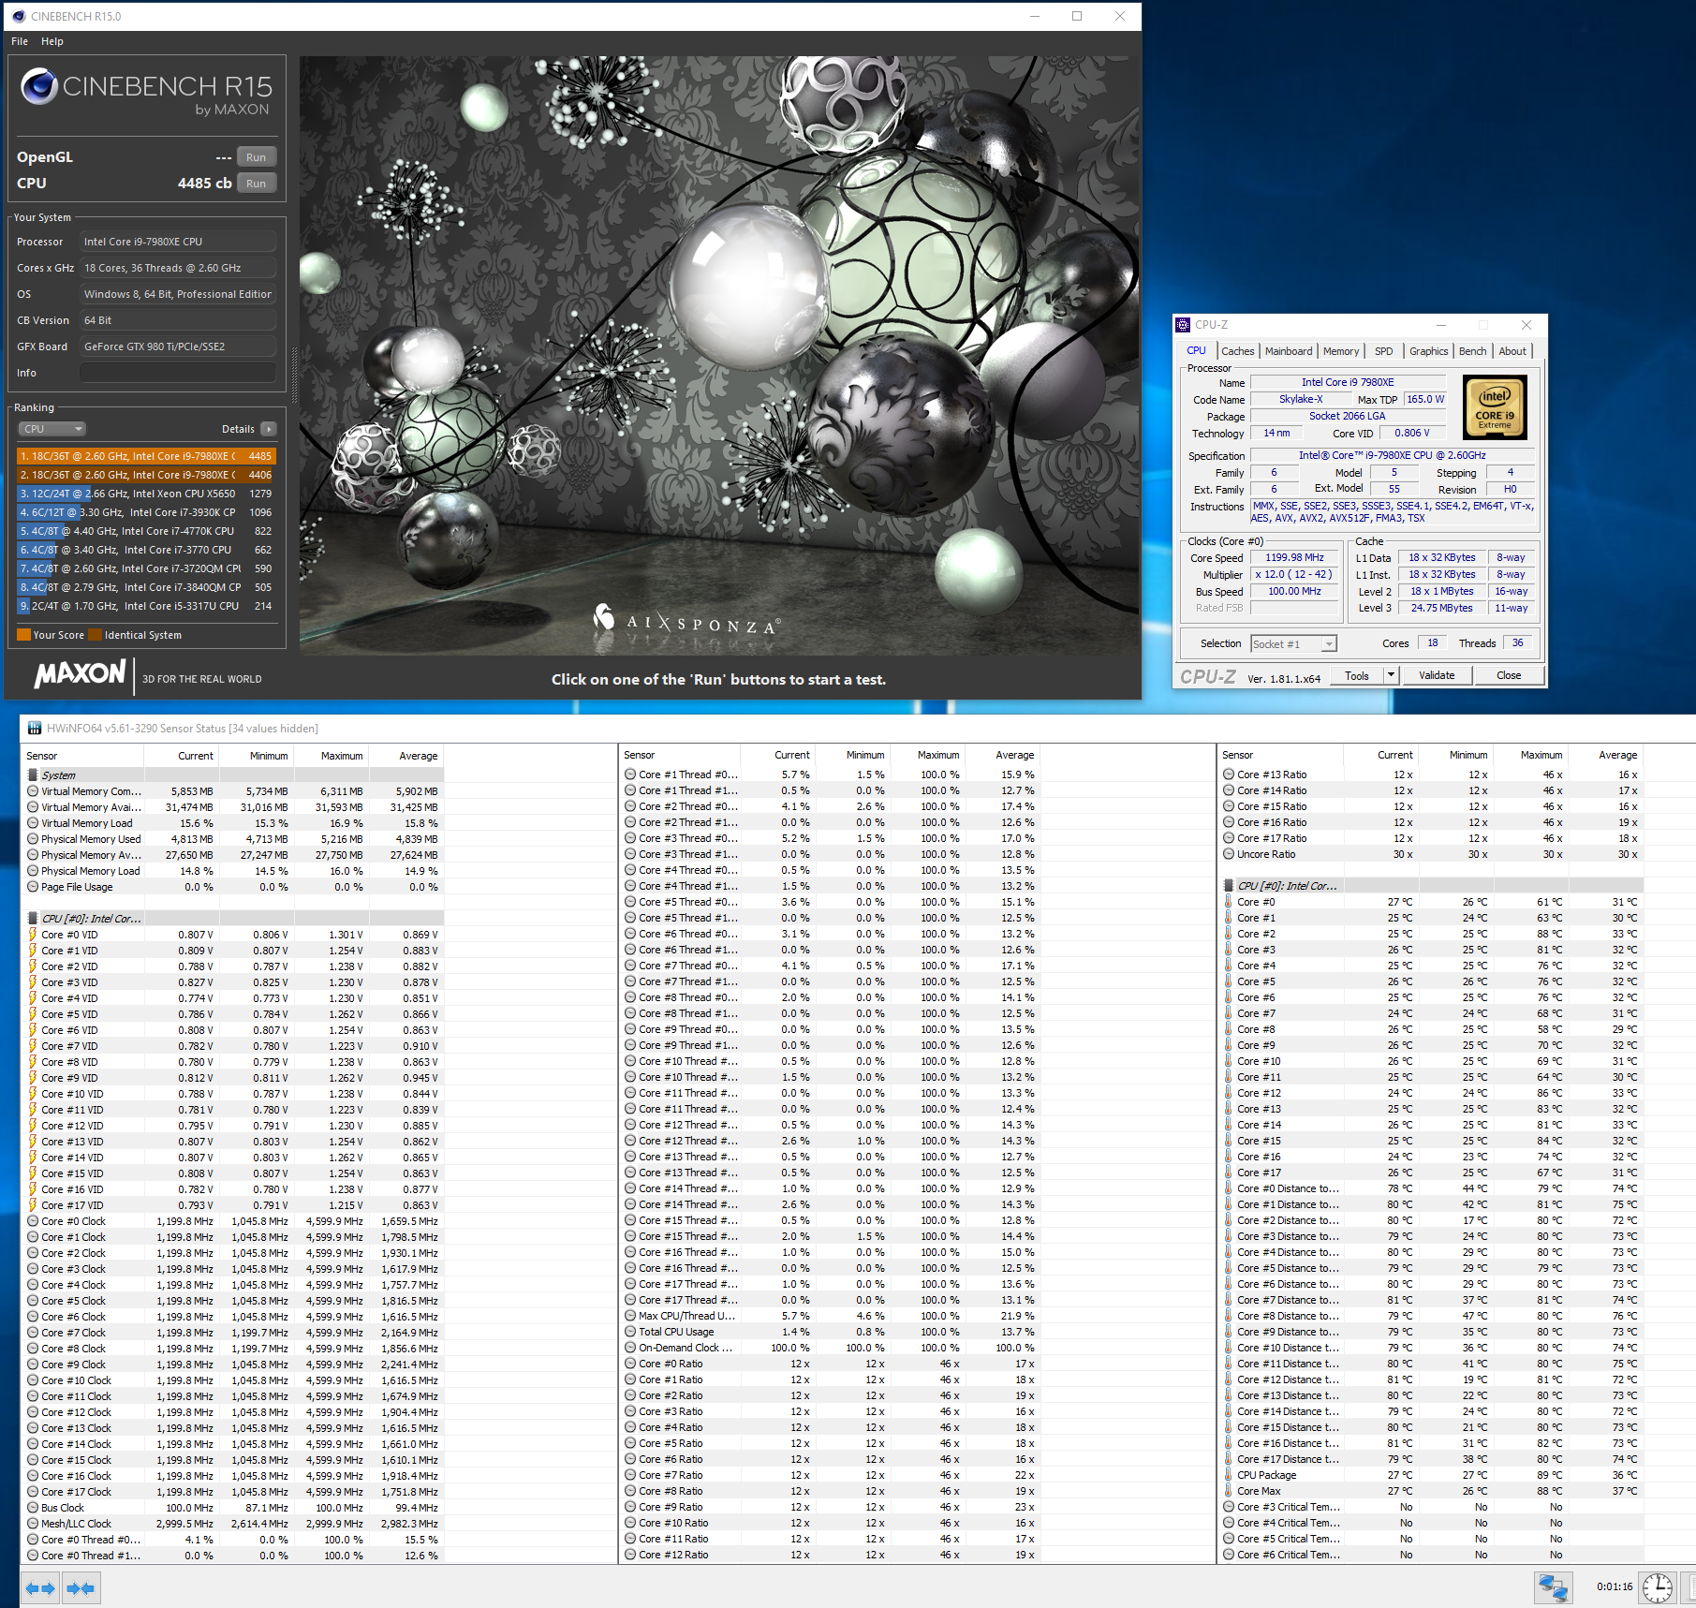The image size is (1696, 1608).
Task: Click the Core #0 thermometer icon
Action: 1228,902
